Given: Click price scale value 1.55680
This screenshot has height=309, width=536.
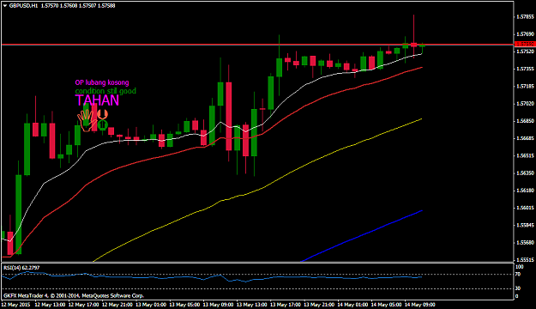Looking at the screenshot, I should point(525,243).
